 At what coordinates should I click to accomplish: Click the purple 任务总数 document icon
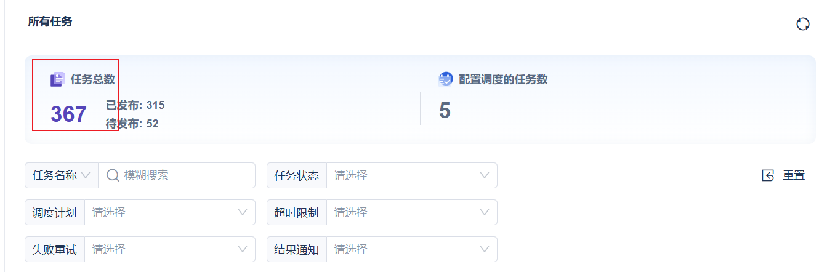57,79
